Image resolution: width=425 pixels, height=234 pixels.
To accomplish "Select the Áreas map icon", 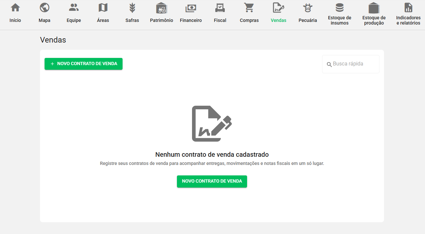I will click(x=103, y=8).
